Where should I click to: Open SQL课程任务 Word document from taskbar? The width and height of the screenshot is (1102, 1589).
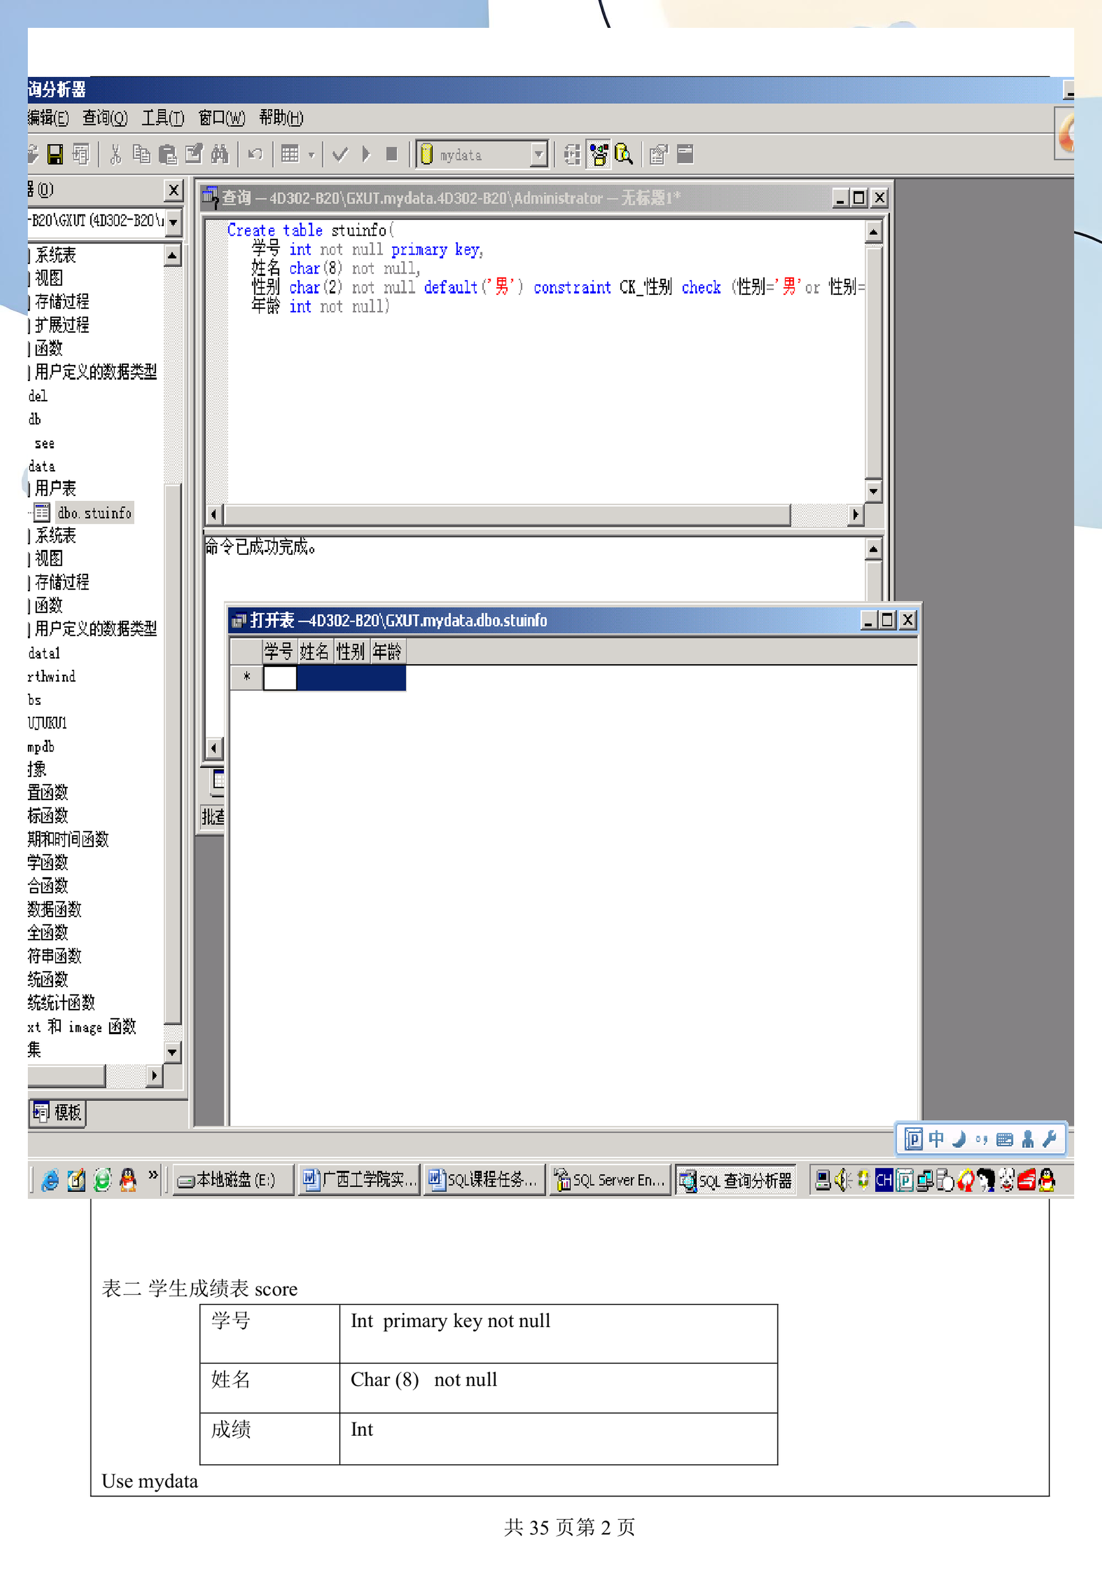(483, 1180)
